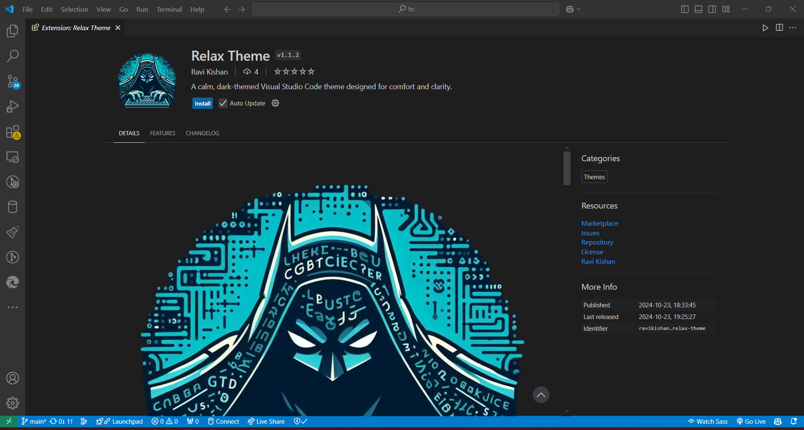Toggle the Auto Update checkbox
Viewport: 804px width, 430px height.
[x=223, y=103]
